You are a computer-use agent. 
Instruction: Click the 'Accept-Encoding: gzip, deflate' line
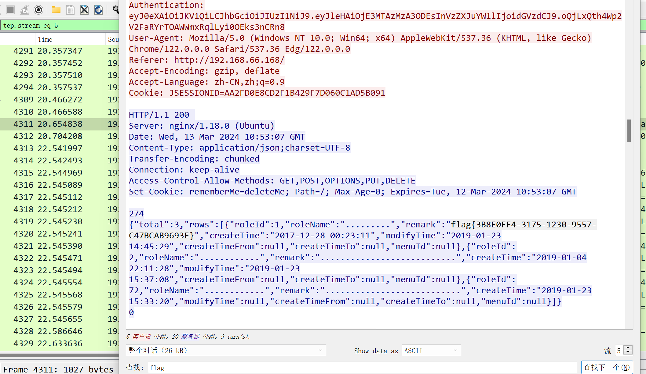[x=204, y=71]
